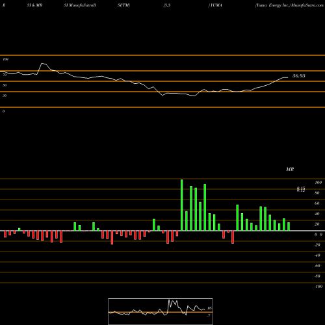Click the YUMA ticker text in header
The height and width of the screenshot is (325, 325).
pyautogui.click(x=216, y=5)
